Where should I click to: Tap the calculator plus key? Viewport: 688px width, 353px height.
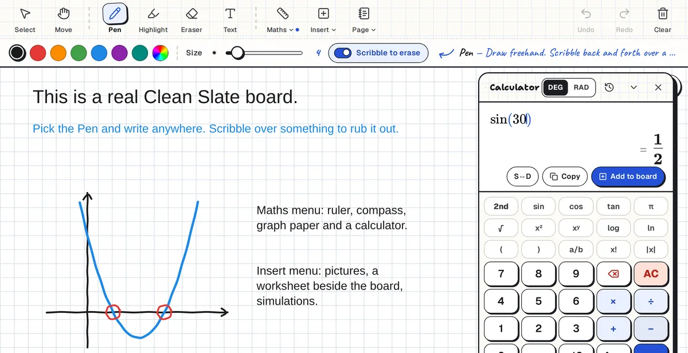click(x=613, y=329)
